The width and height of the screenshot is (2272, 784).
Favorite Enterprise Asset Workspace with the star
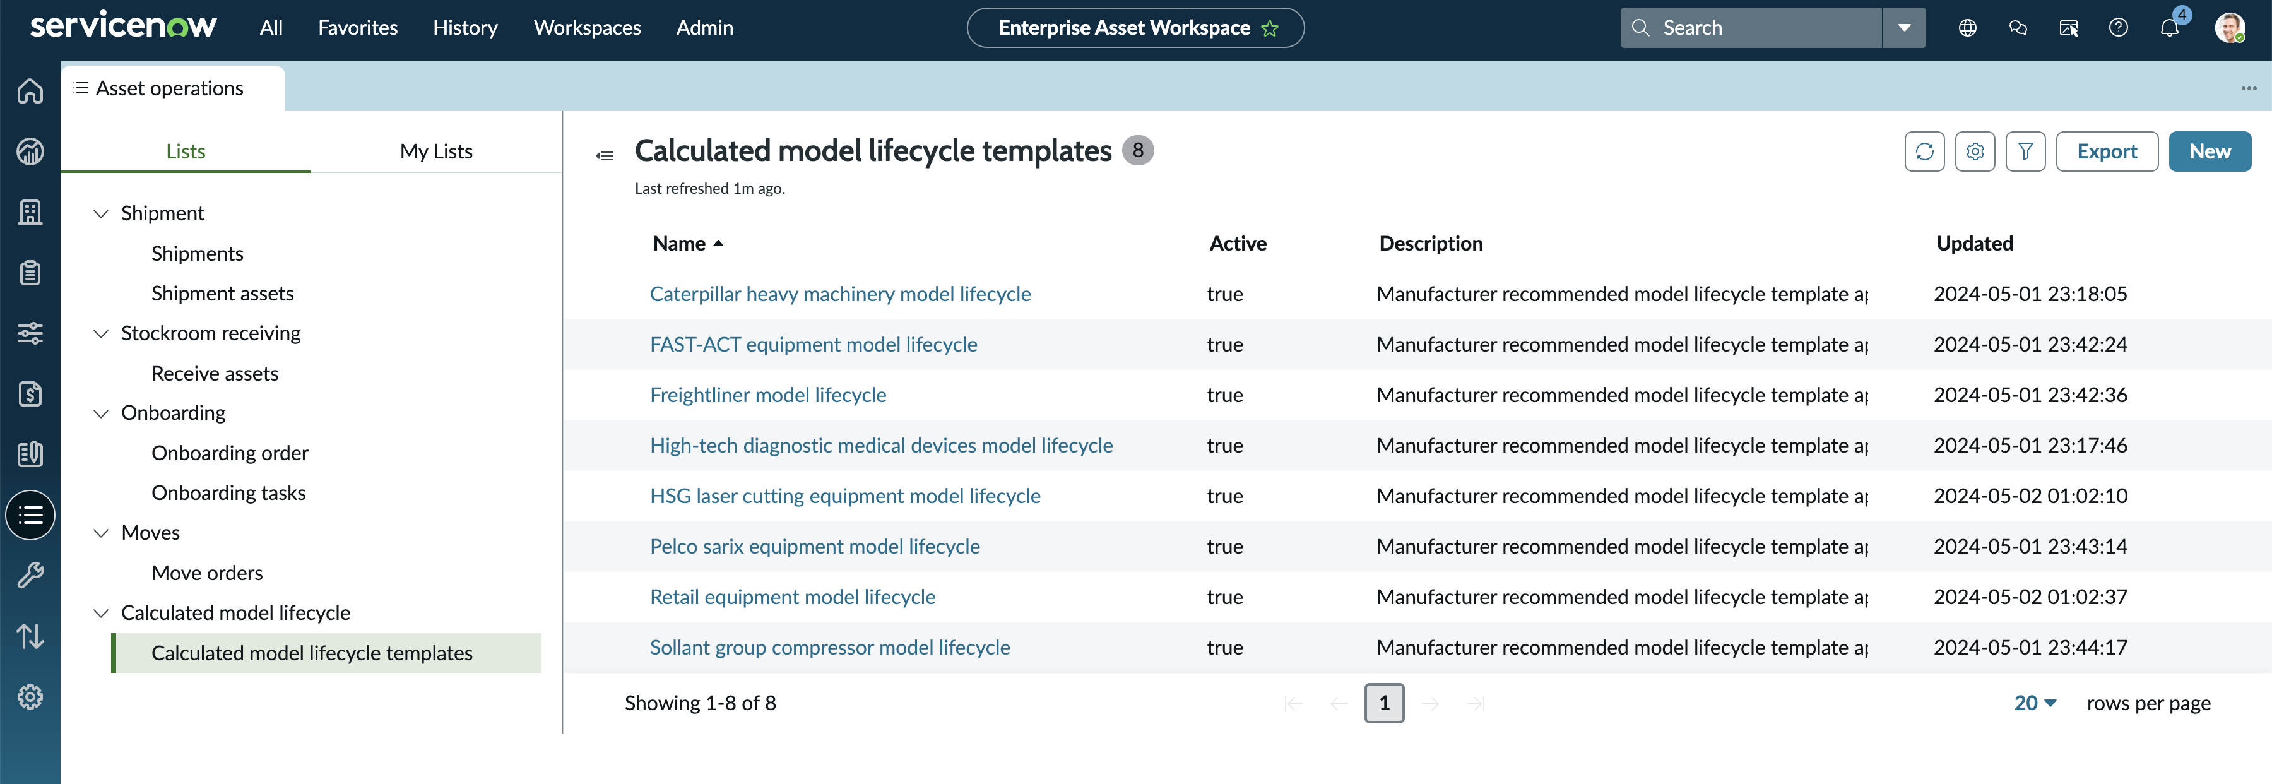[x=1270, y=28]
